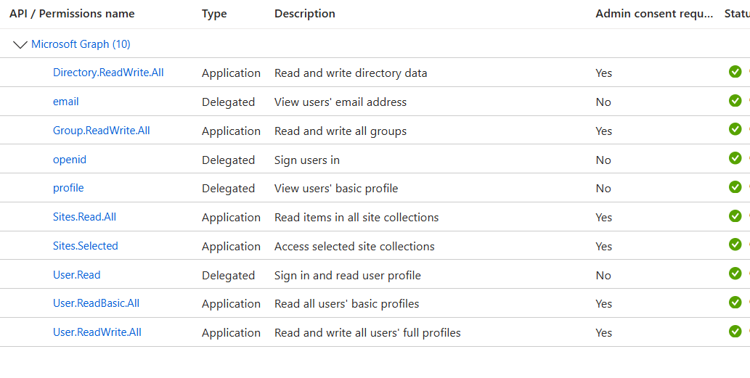
Task: Select 'Read and write all users' full profiles'
Action: 367,332
